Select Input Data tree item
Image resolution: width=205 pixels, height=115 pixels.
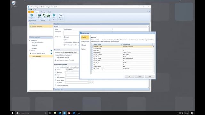tap(35, 45)
